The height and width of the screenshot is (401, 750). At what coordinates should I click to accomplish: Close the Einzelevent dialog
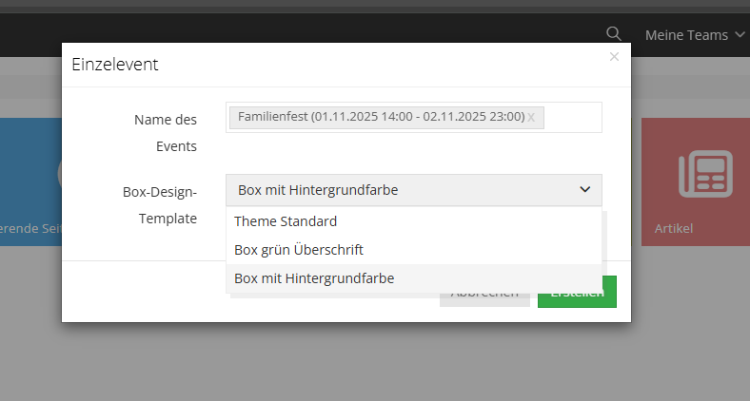click(614, 57)
